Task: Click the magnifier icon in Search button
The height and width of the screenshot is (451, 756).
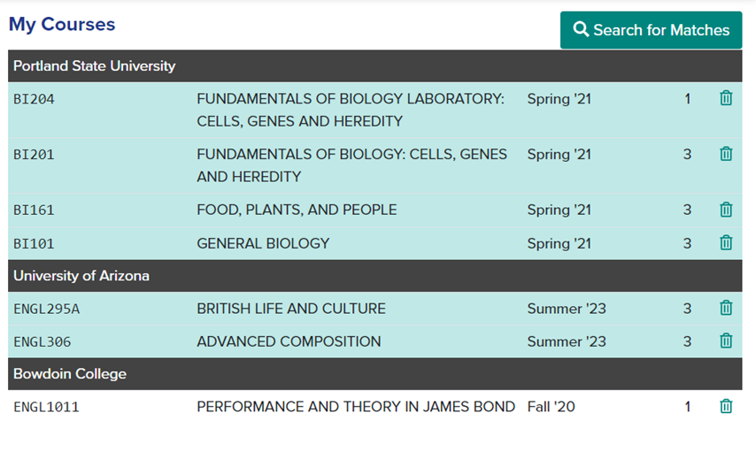Action: 581,30
